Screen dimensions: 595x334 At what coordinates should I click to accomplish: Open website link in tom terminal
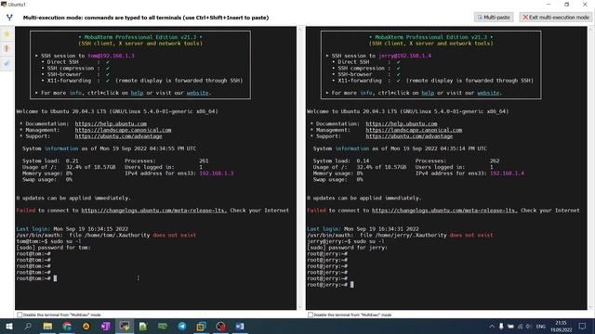coord(197,93)
